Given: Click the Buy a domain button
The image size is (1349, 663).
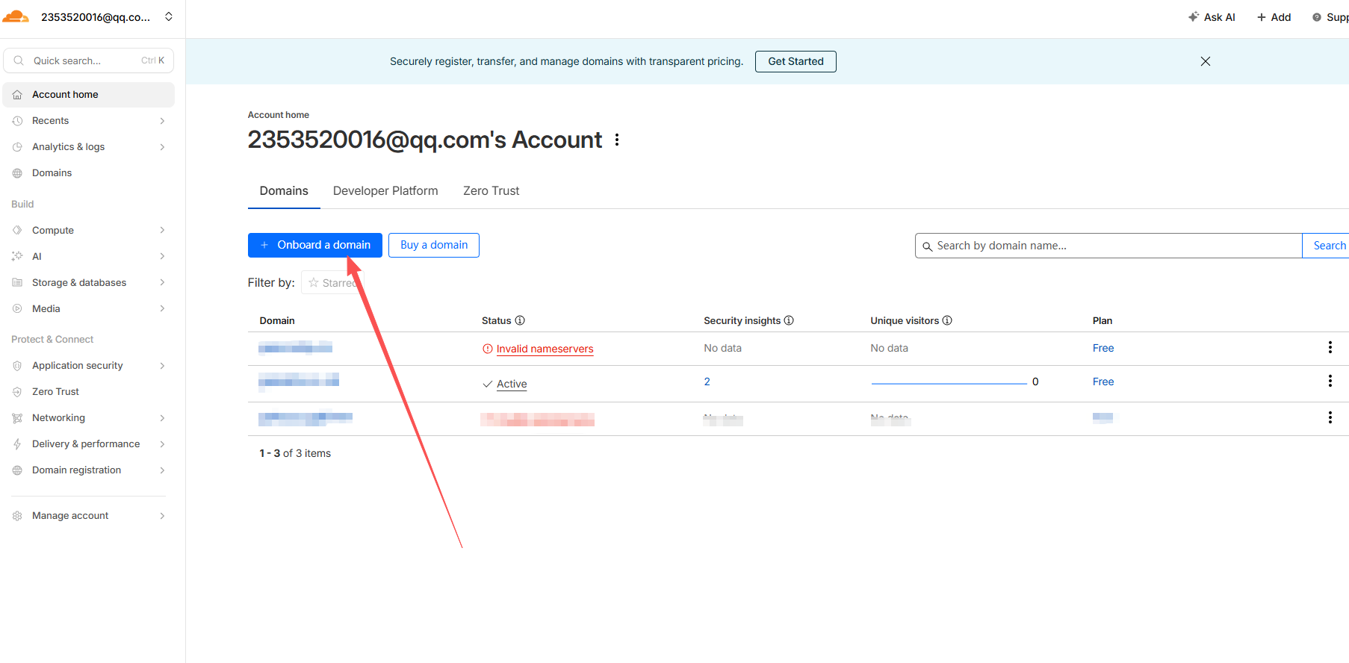Looking at the screenshot, I should [433, 245].
